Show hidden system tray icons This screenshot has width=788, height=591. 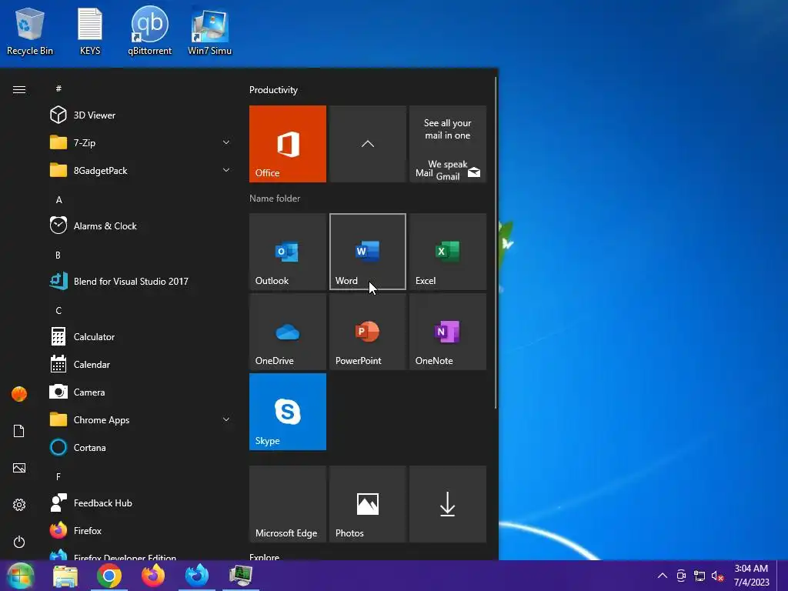(x=663, y=576)
